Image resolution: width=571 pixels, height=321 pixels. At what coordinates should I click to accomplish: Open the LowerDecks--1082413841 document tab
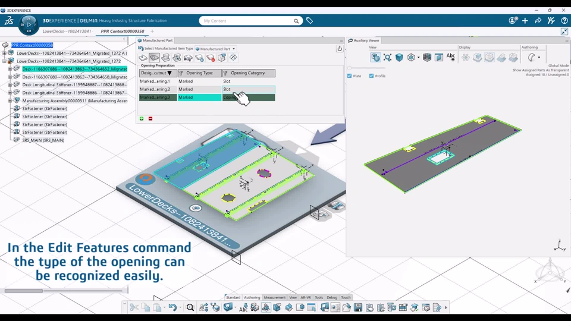coord(67,32)
